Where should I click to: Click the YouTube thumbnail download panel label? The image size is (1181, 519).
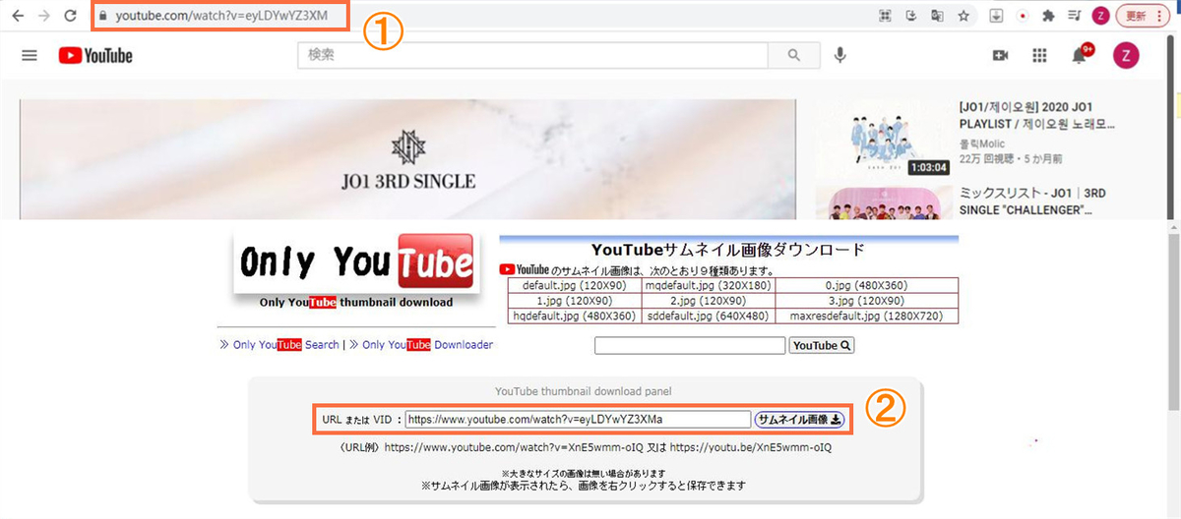[x=585, y=390]
